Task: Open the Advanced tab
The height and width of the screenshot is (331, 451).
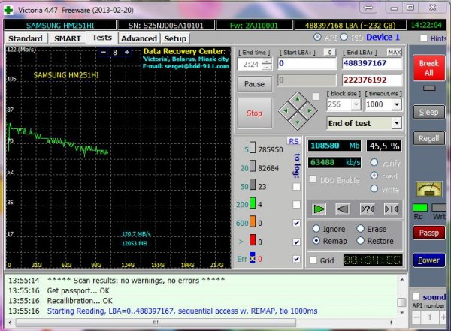Action: (x=138, y=38)
